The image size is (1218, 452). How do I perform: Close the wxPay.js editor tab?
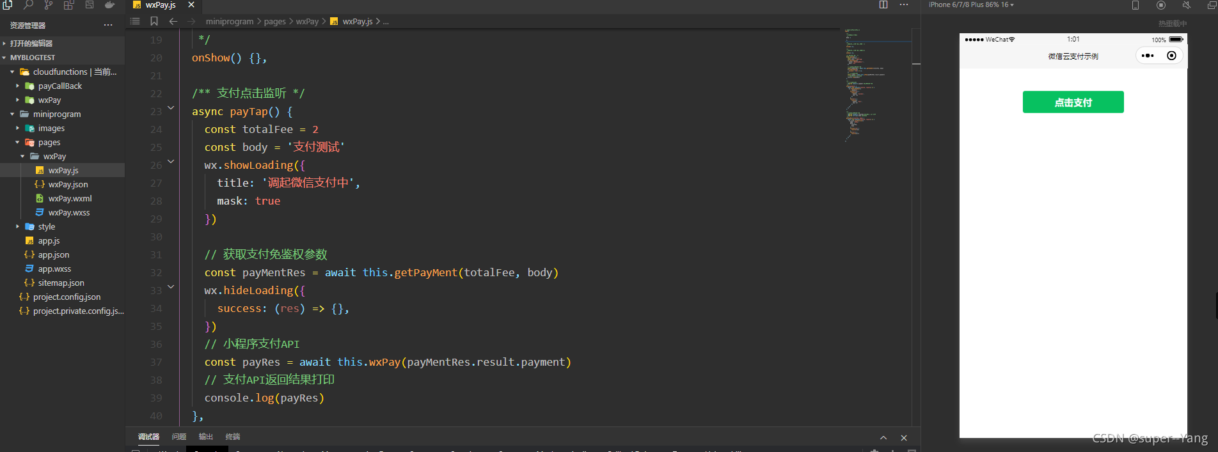[x=191, y=4]
